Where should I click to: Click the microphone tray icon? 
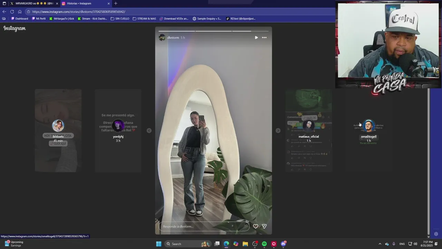tap(394, 244)
